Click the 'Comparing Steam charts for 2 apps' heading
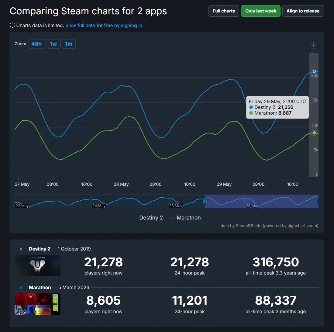The height and width of the screenshot is (332, 334). (88, 11)
